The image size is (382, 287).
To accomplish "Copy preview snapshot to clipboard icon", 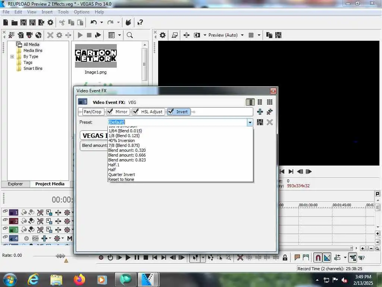I will (x=269, y=35).
